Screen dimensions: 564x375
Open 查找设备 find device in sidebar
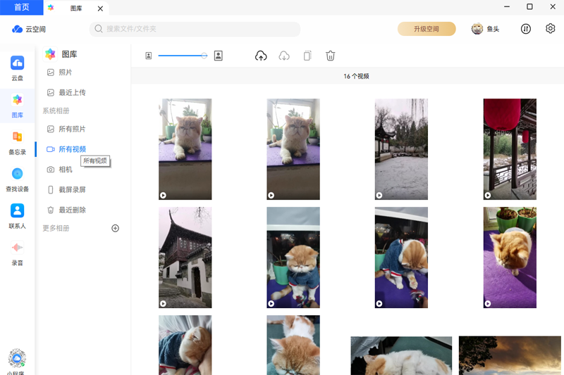click(x=17, y=179)
